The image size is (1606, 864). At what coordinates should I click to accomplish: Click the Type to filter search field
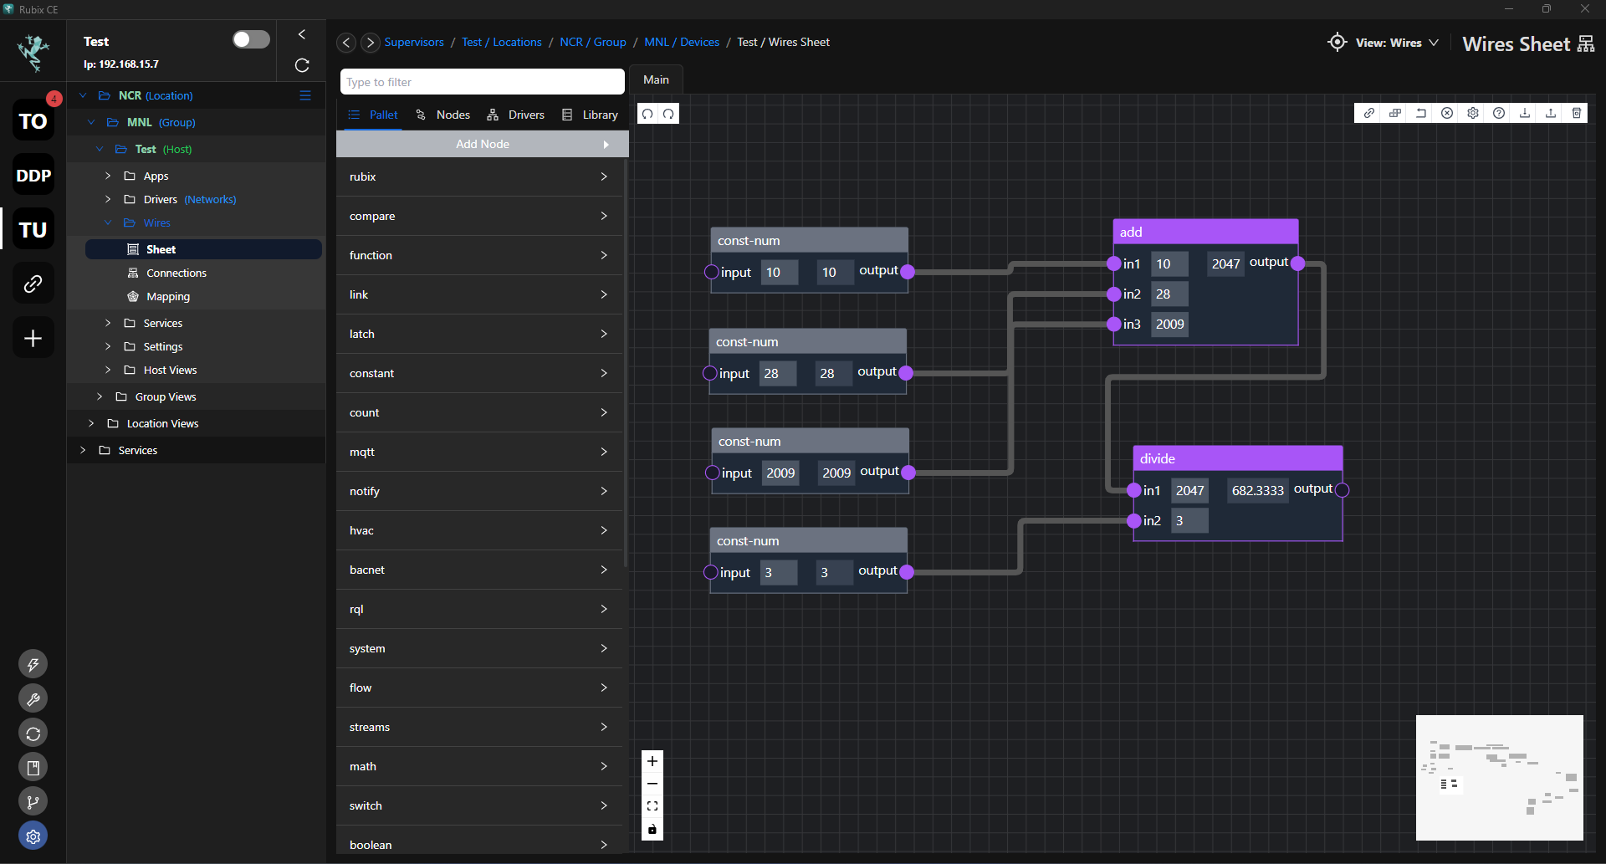(x=483, y=82)
